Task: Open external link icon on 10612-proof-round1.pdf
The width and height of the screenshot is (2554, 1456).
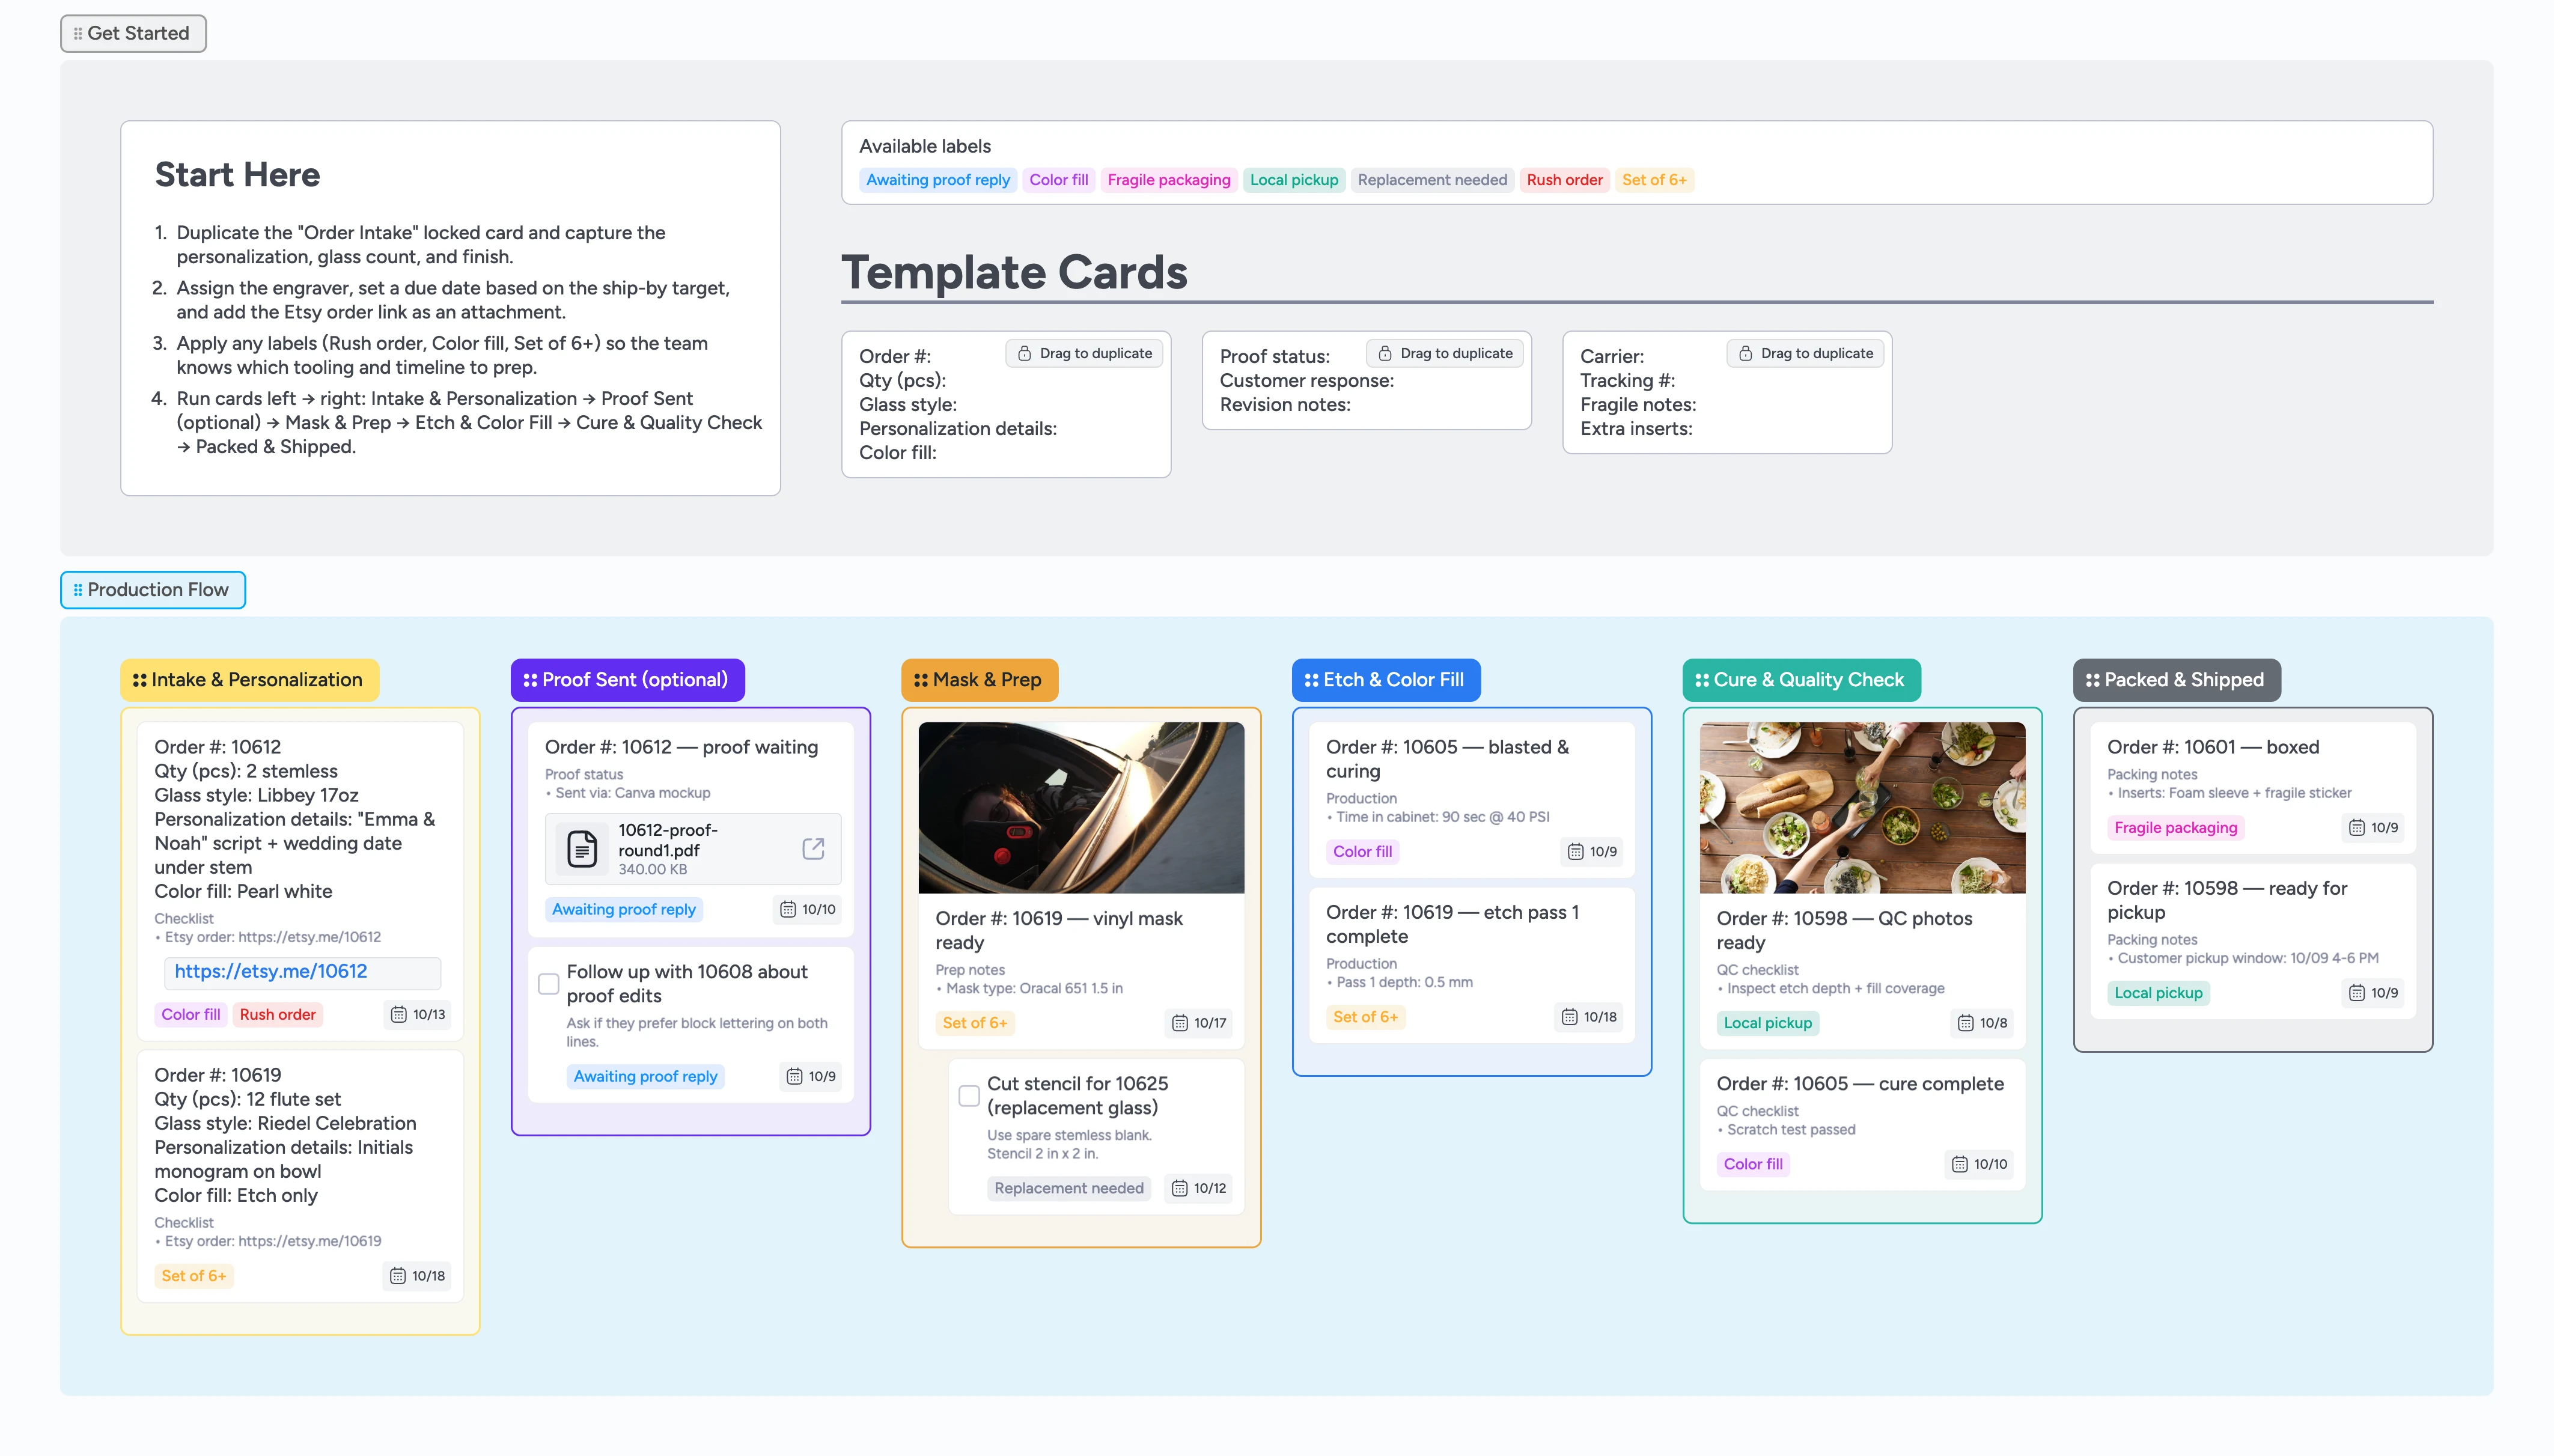Action: 813,848
